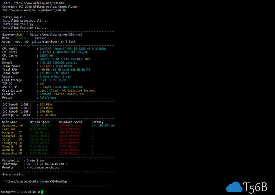Select the email ooldking@gmail.com
This screenshot has width=275, height=195.
(x=62, y=7)
